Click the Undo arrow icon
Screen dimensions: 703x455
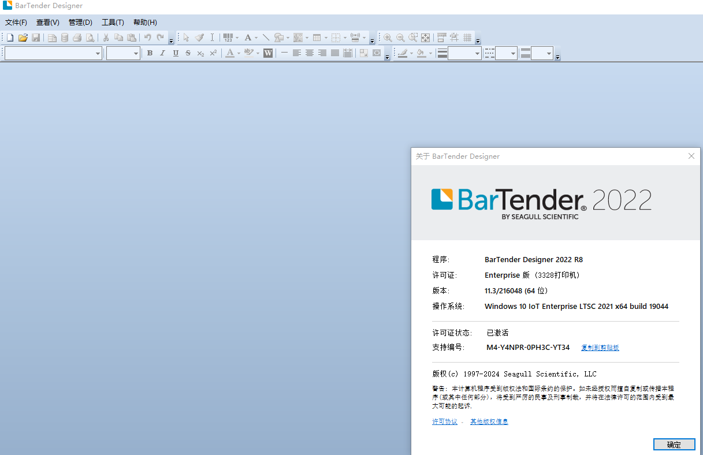point(148,38)
